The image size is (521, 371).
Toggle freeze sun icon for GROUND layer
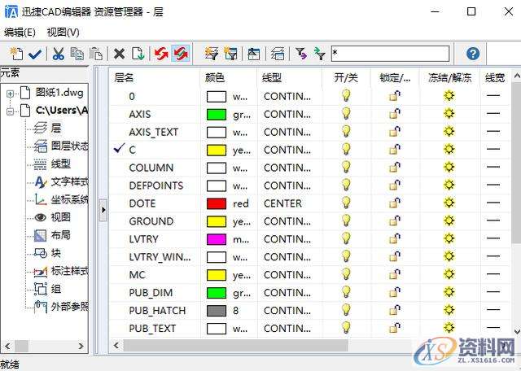[x=448, y=221]
